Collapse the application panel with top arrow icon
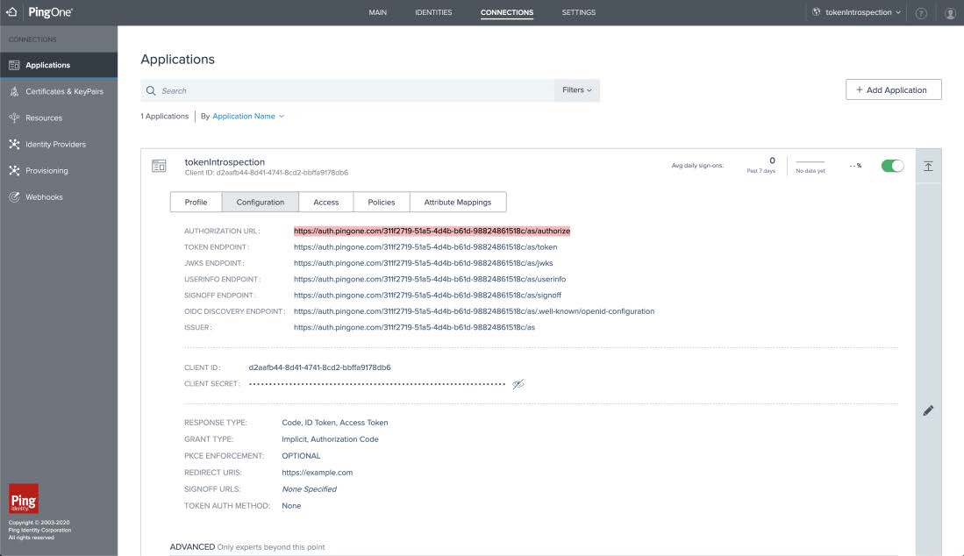This screenshot has height=556, width=964. click(x=928, y=166)
